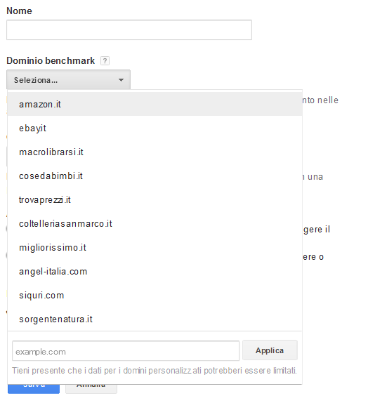Select coltelleriasanmarco.it option
This screenshot has width=368, height=396.
(155, 223)
